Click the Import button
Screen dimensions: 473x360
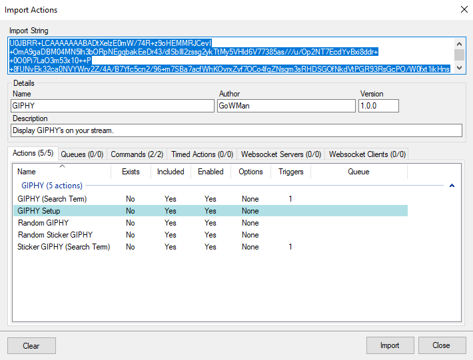390,345
